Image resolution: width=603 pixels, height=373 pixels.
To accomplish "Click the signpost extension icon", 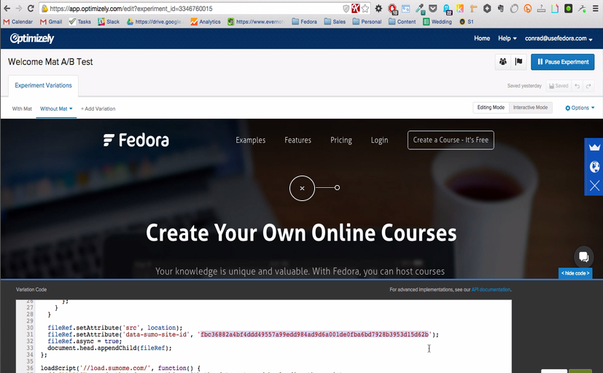I will click(473, 9).
